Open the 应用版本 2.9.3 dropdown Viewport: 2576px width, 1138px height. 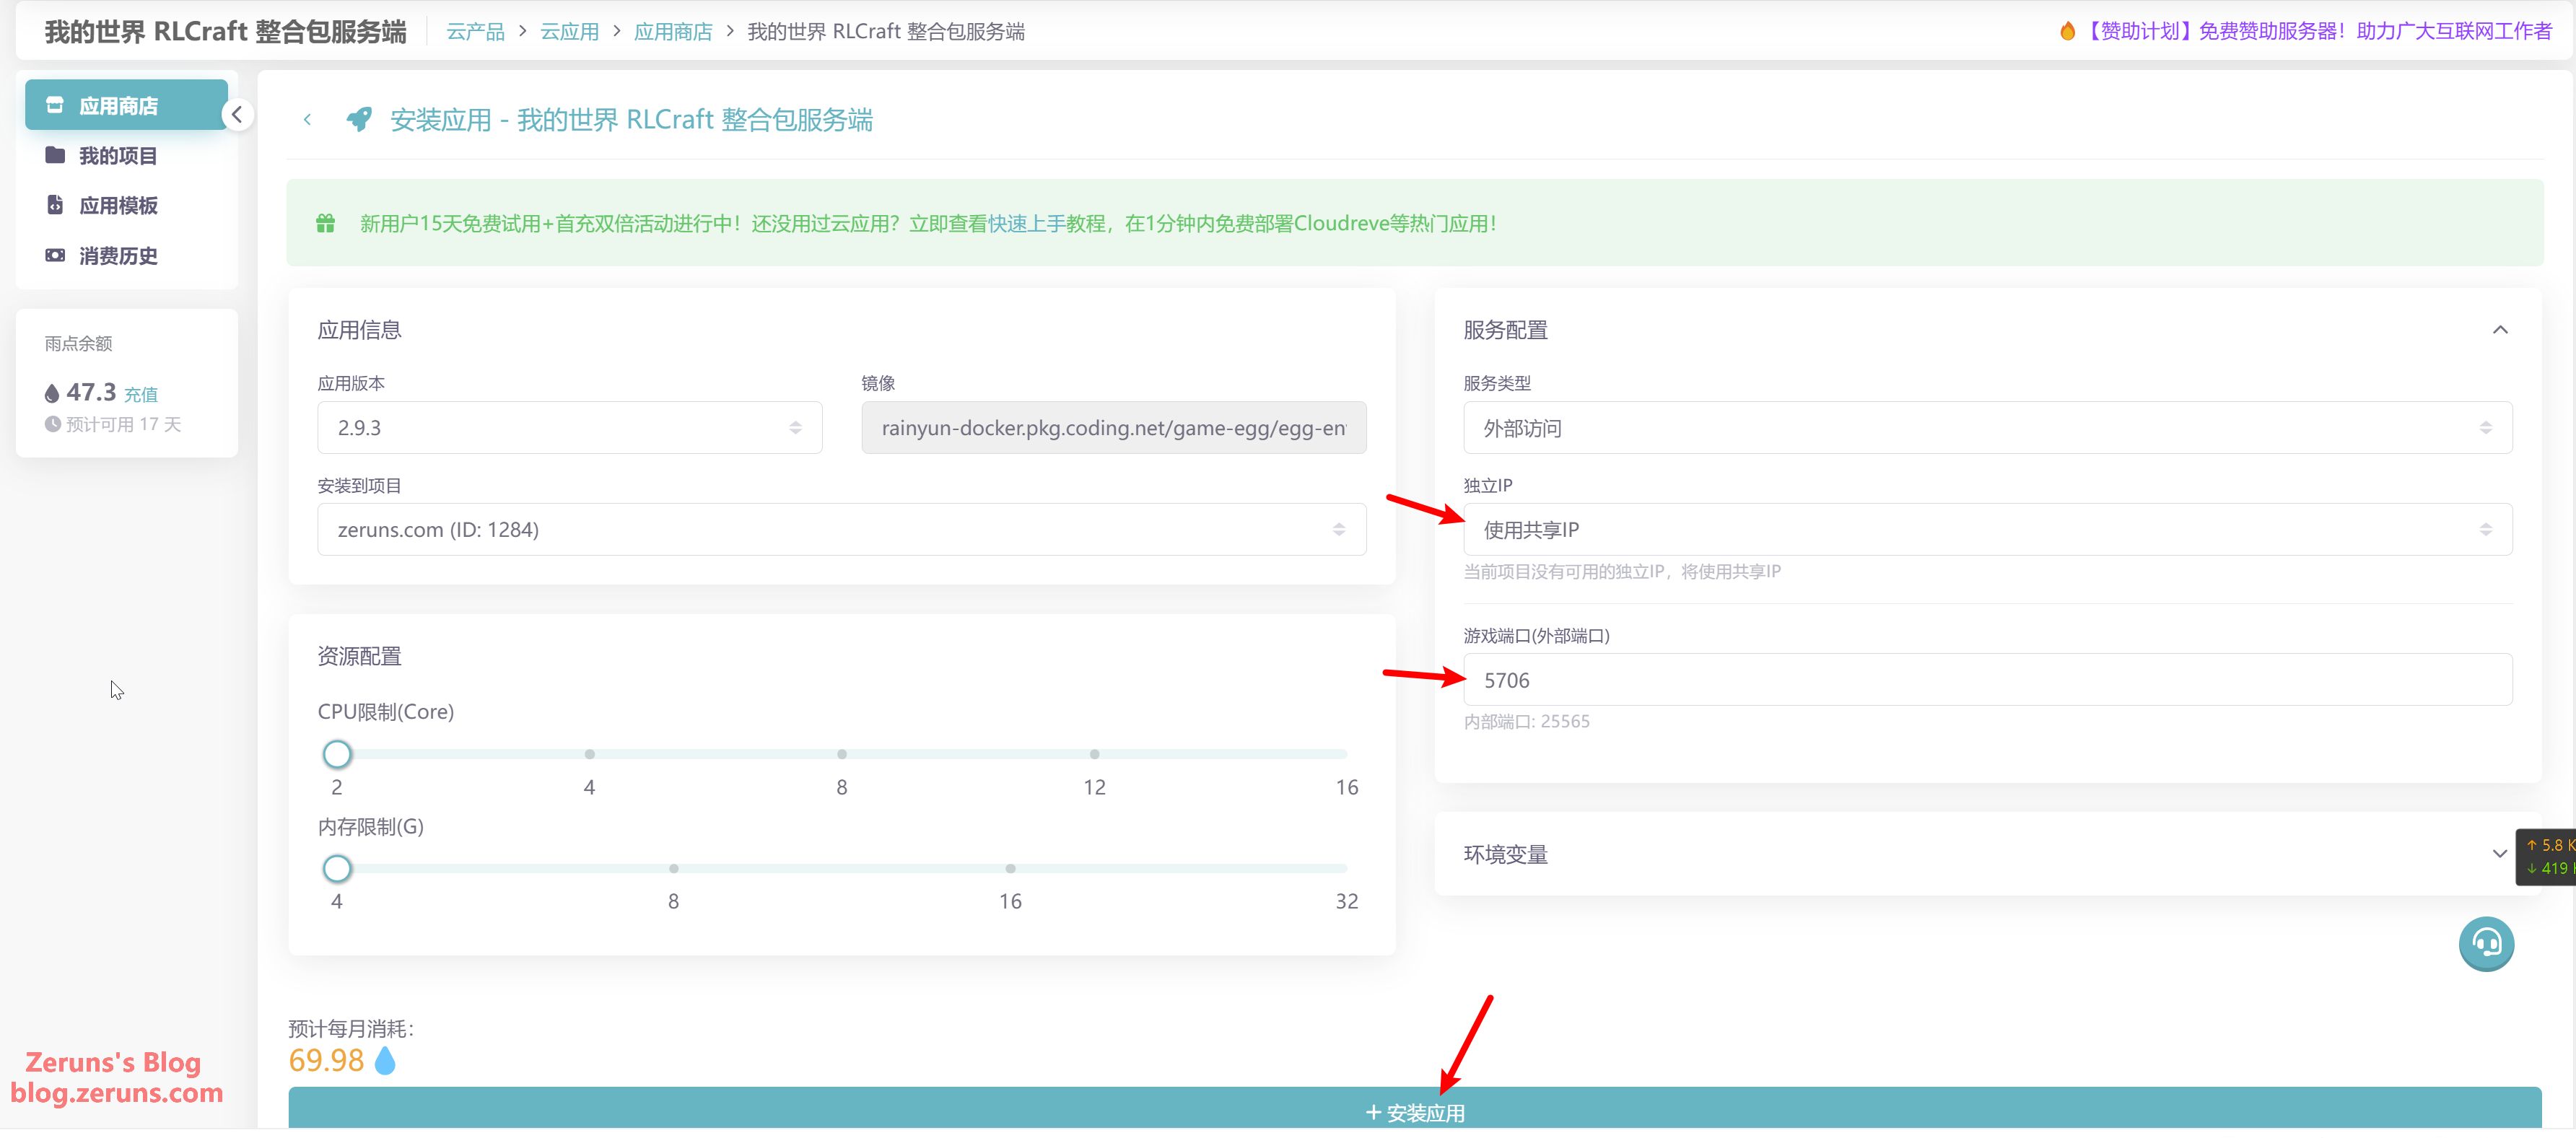569,428
